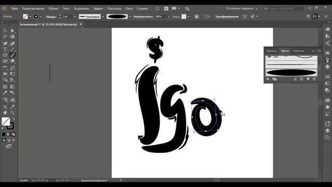Apply solid Color mode button
The height and width of the screenshot is (187, 332).
pyautogui.click(x=4, y=134)
